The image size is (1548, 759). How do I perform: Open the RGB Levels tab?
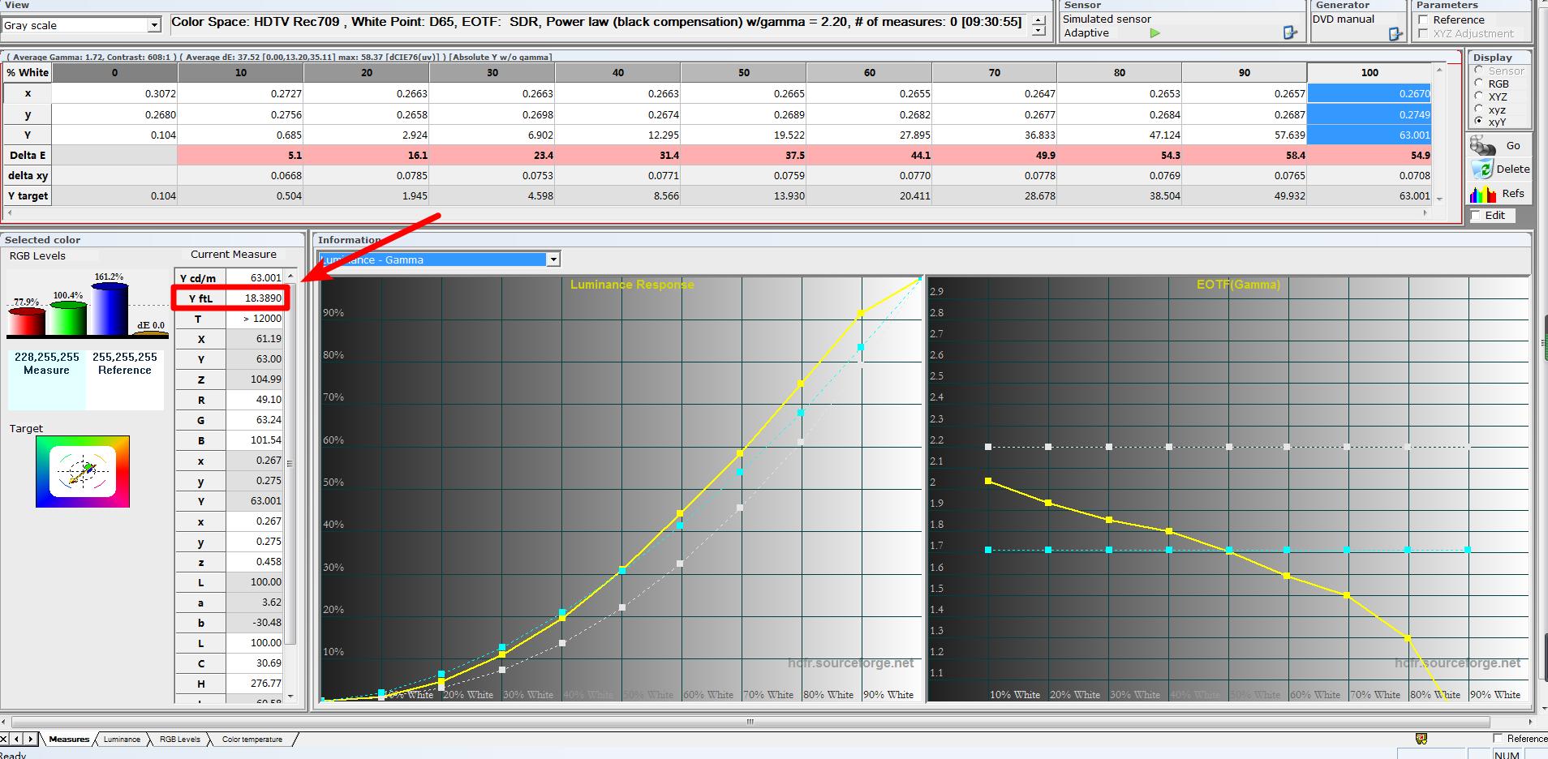(179, 739)
